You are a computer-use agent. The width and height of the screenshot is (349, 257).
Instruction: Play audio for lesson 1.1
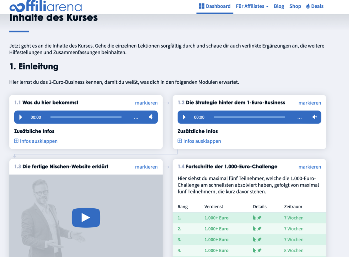[x=21, y=117]
